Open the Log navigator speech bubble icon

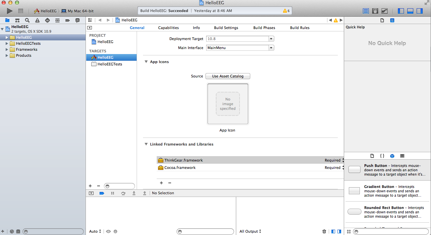point(78,20)
